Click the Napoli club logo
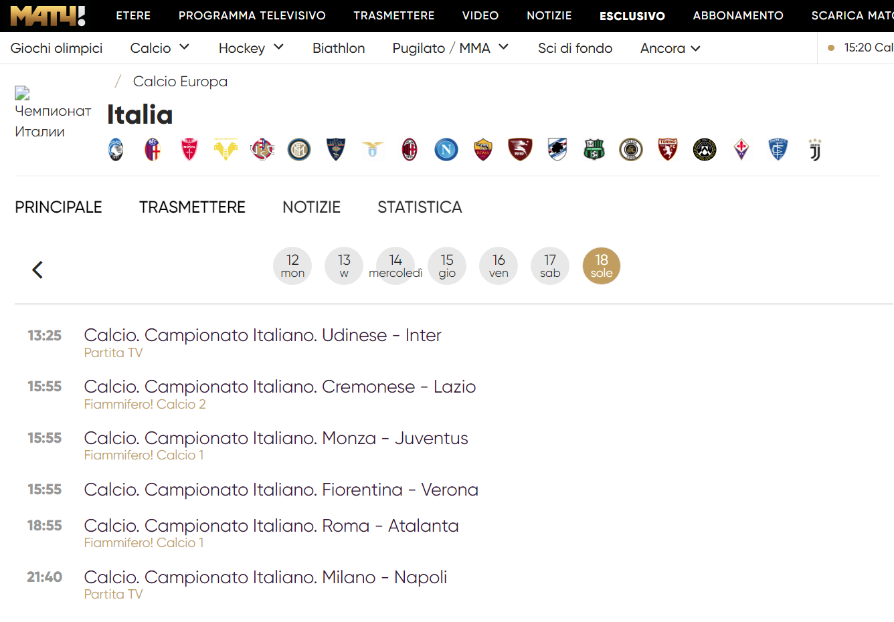 [x=446, y=149]
